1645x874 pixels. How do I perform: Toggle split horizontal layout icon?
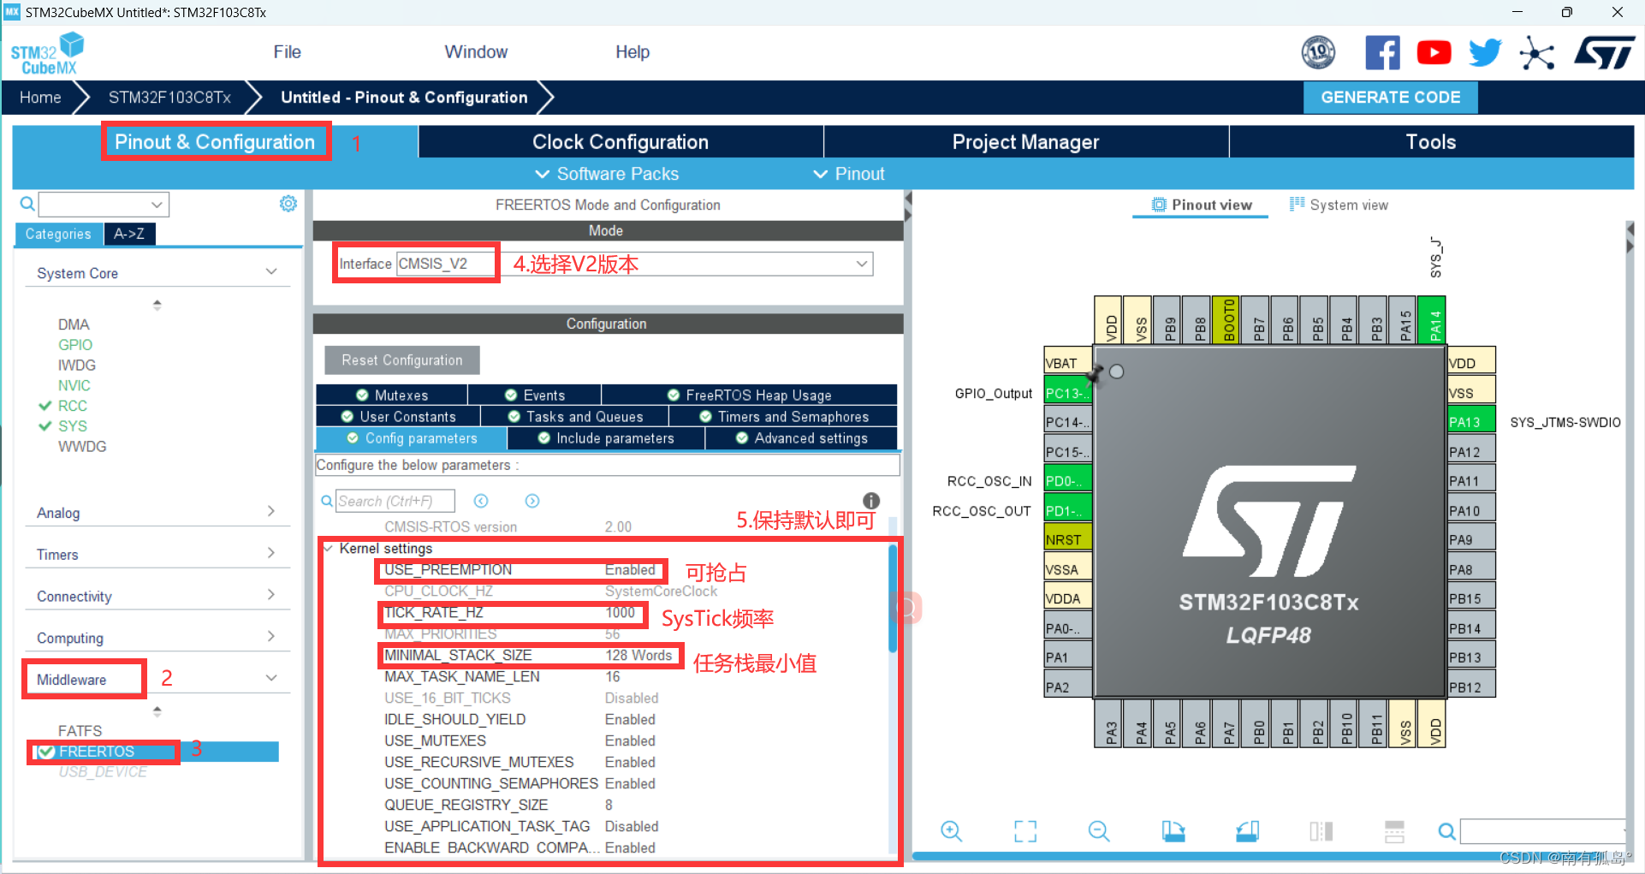pos(1395,830)
